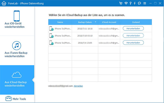Click the diamond upgrade icon
This screenshot has width=164, height=103.
pos(126,3)
